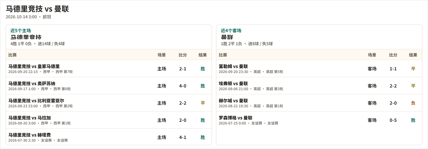Click details 2026-08-23 23:00 西甲 第2轮
The image size is (428, 149).
(40, 106)
